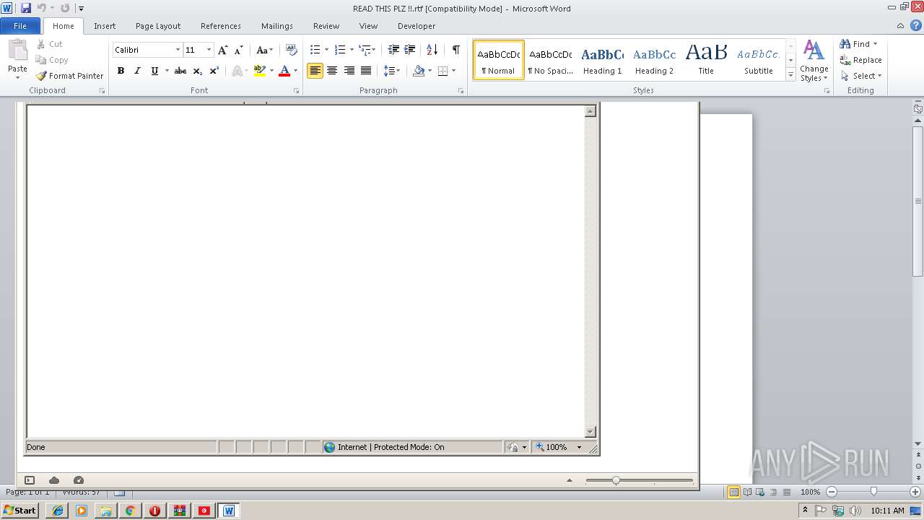Image resolution: width=924 pixels, height=520 pixels.
Task: Open the File tab
Action: [x=20, y=26]
